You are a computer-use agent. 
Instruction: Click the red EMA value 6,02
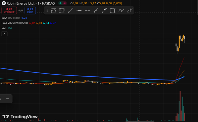[32, 23]
